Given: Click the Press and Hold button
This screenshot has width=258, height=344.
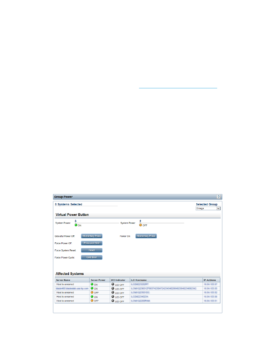Looking at the screenshot, I should [x=92, y=243].
